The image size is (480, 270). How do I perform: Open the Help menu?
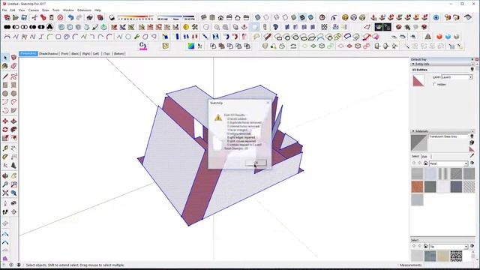click(97, 10)
